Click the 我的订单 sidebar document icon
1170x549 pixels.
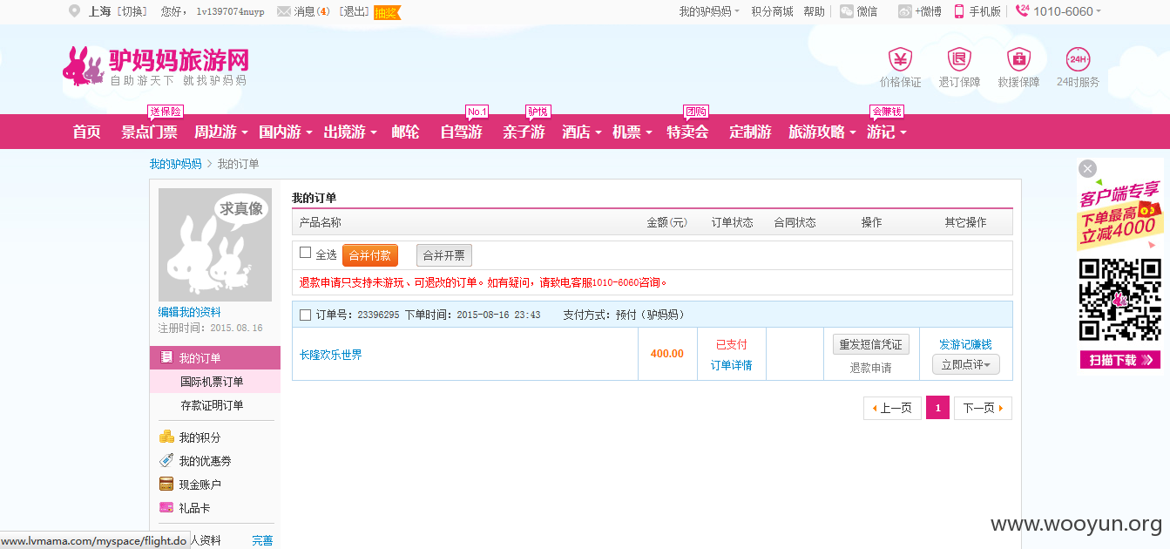(x=166, y=357)
